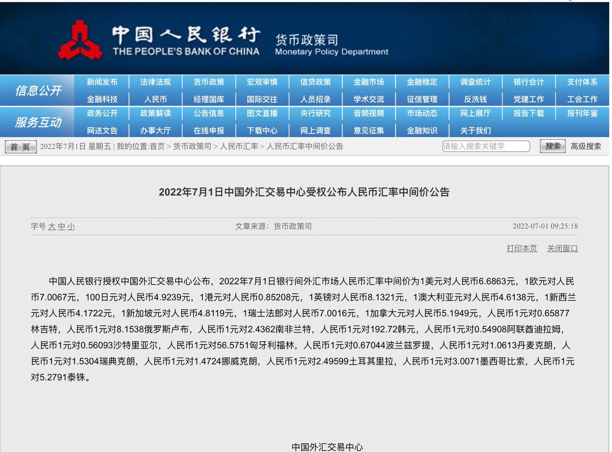Open the 下载中心 menu item
Screen dimensions: 612x452
tap(262, 130)
